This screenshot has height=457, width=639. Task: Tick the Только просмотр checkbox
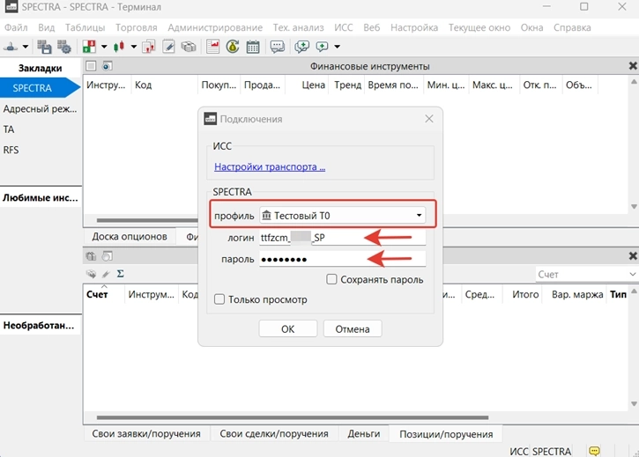(219, 299)
